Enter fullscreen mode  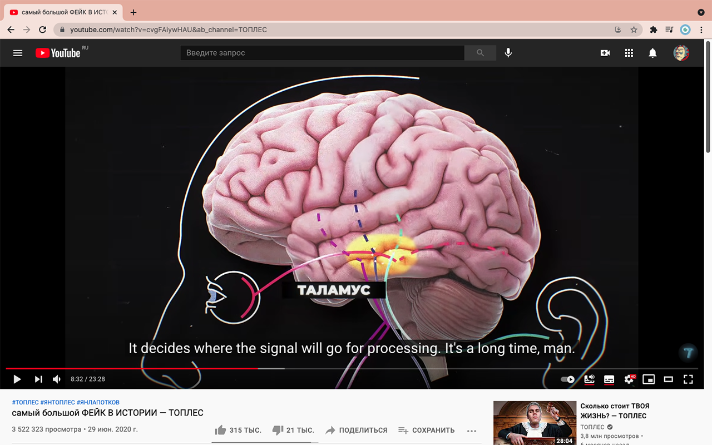(688, 379)
